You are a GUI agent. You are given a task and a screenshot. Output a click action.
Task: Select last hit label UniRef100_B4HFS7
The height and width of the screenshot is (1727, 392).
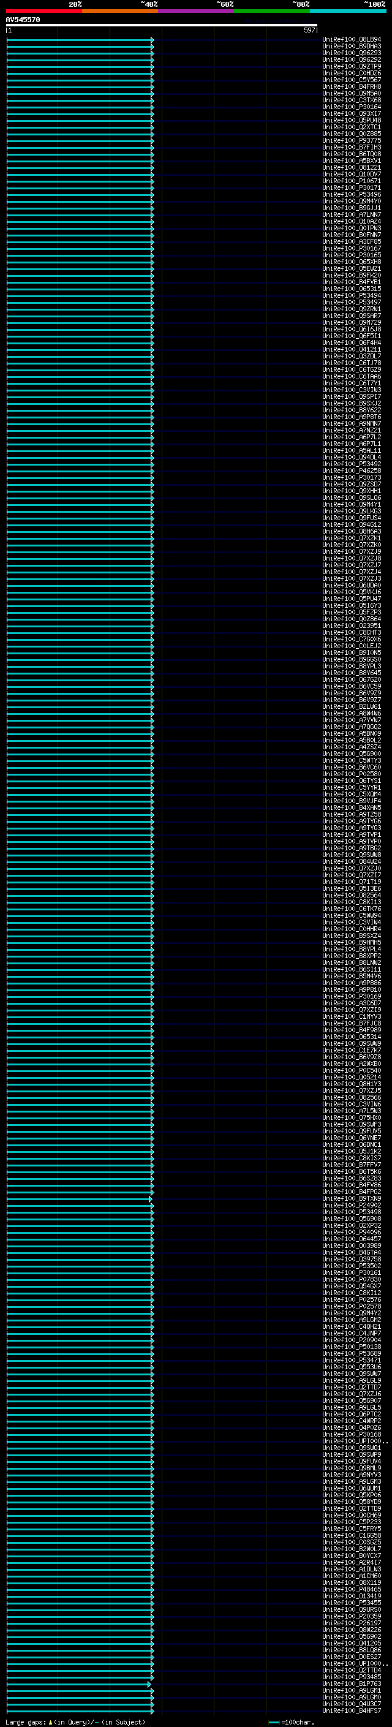point(352,1710)
